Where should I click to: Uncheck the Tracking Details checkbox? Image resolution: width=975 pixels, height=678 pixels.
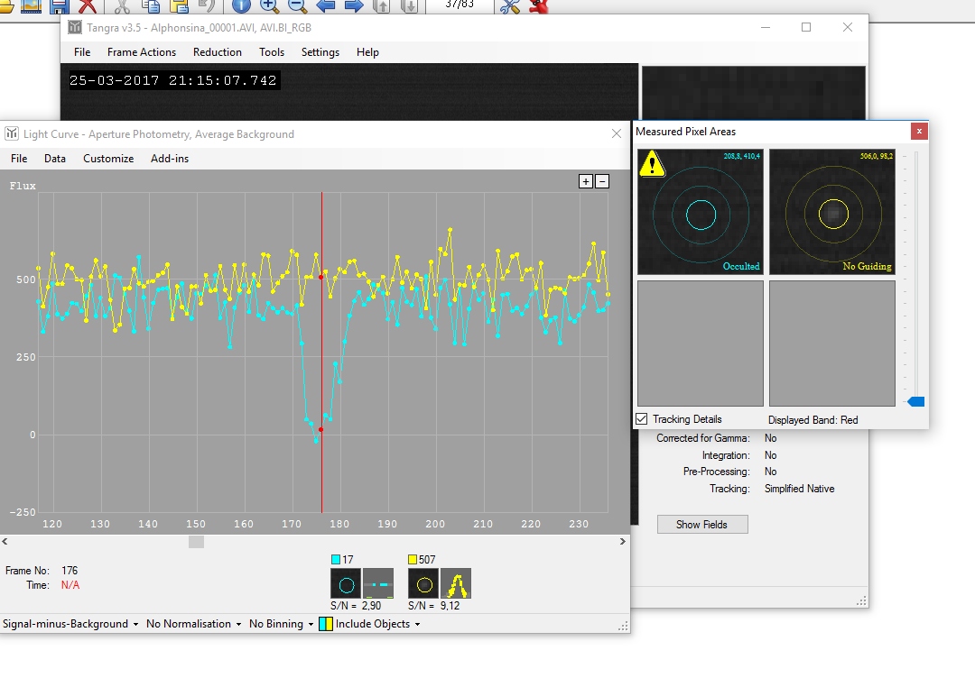642,419
